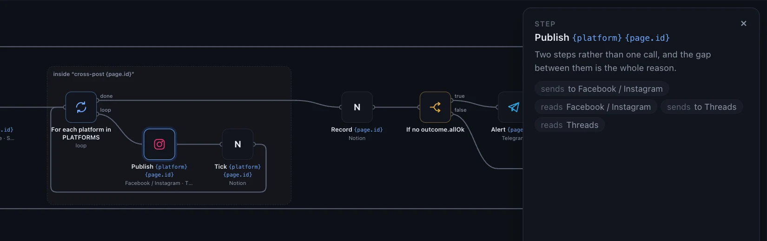767x241 pixels.
Task: Click the panel title 'Publish {platform} {page.id}'
Action: pyautogui.click(x=602, y=38)
